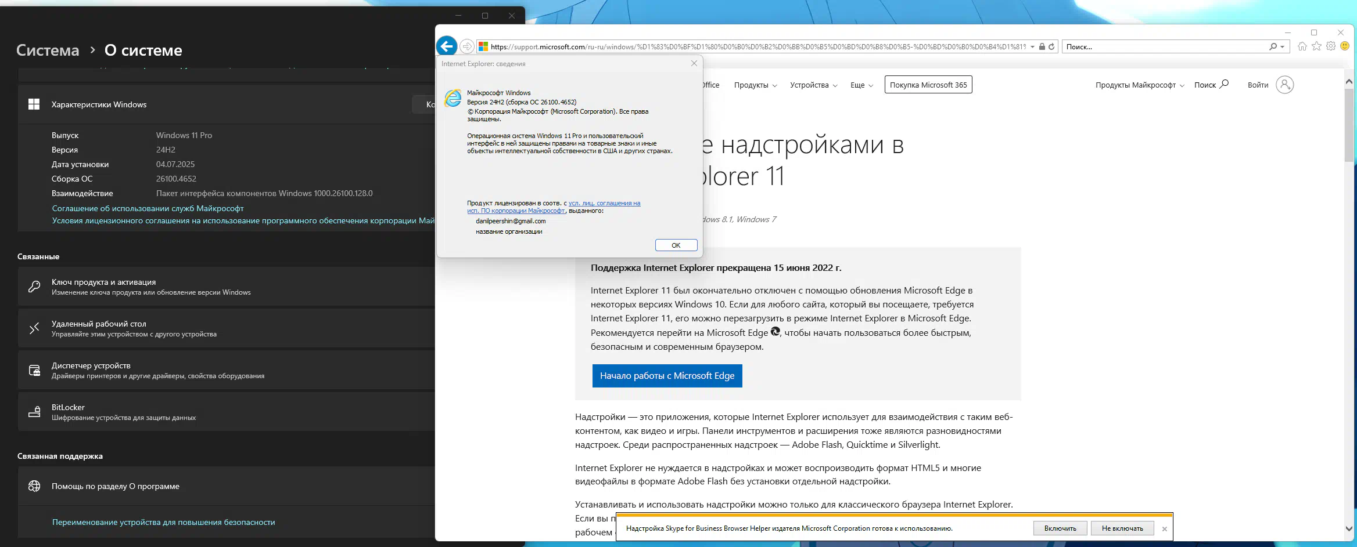Open the IE Home page icon
This screenshot has width=1357, height=547.
[1302, 46]
